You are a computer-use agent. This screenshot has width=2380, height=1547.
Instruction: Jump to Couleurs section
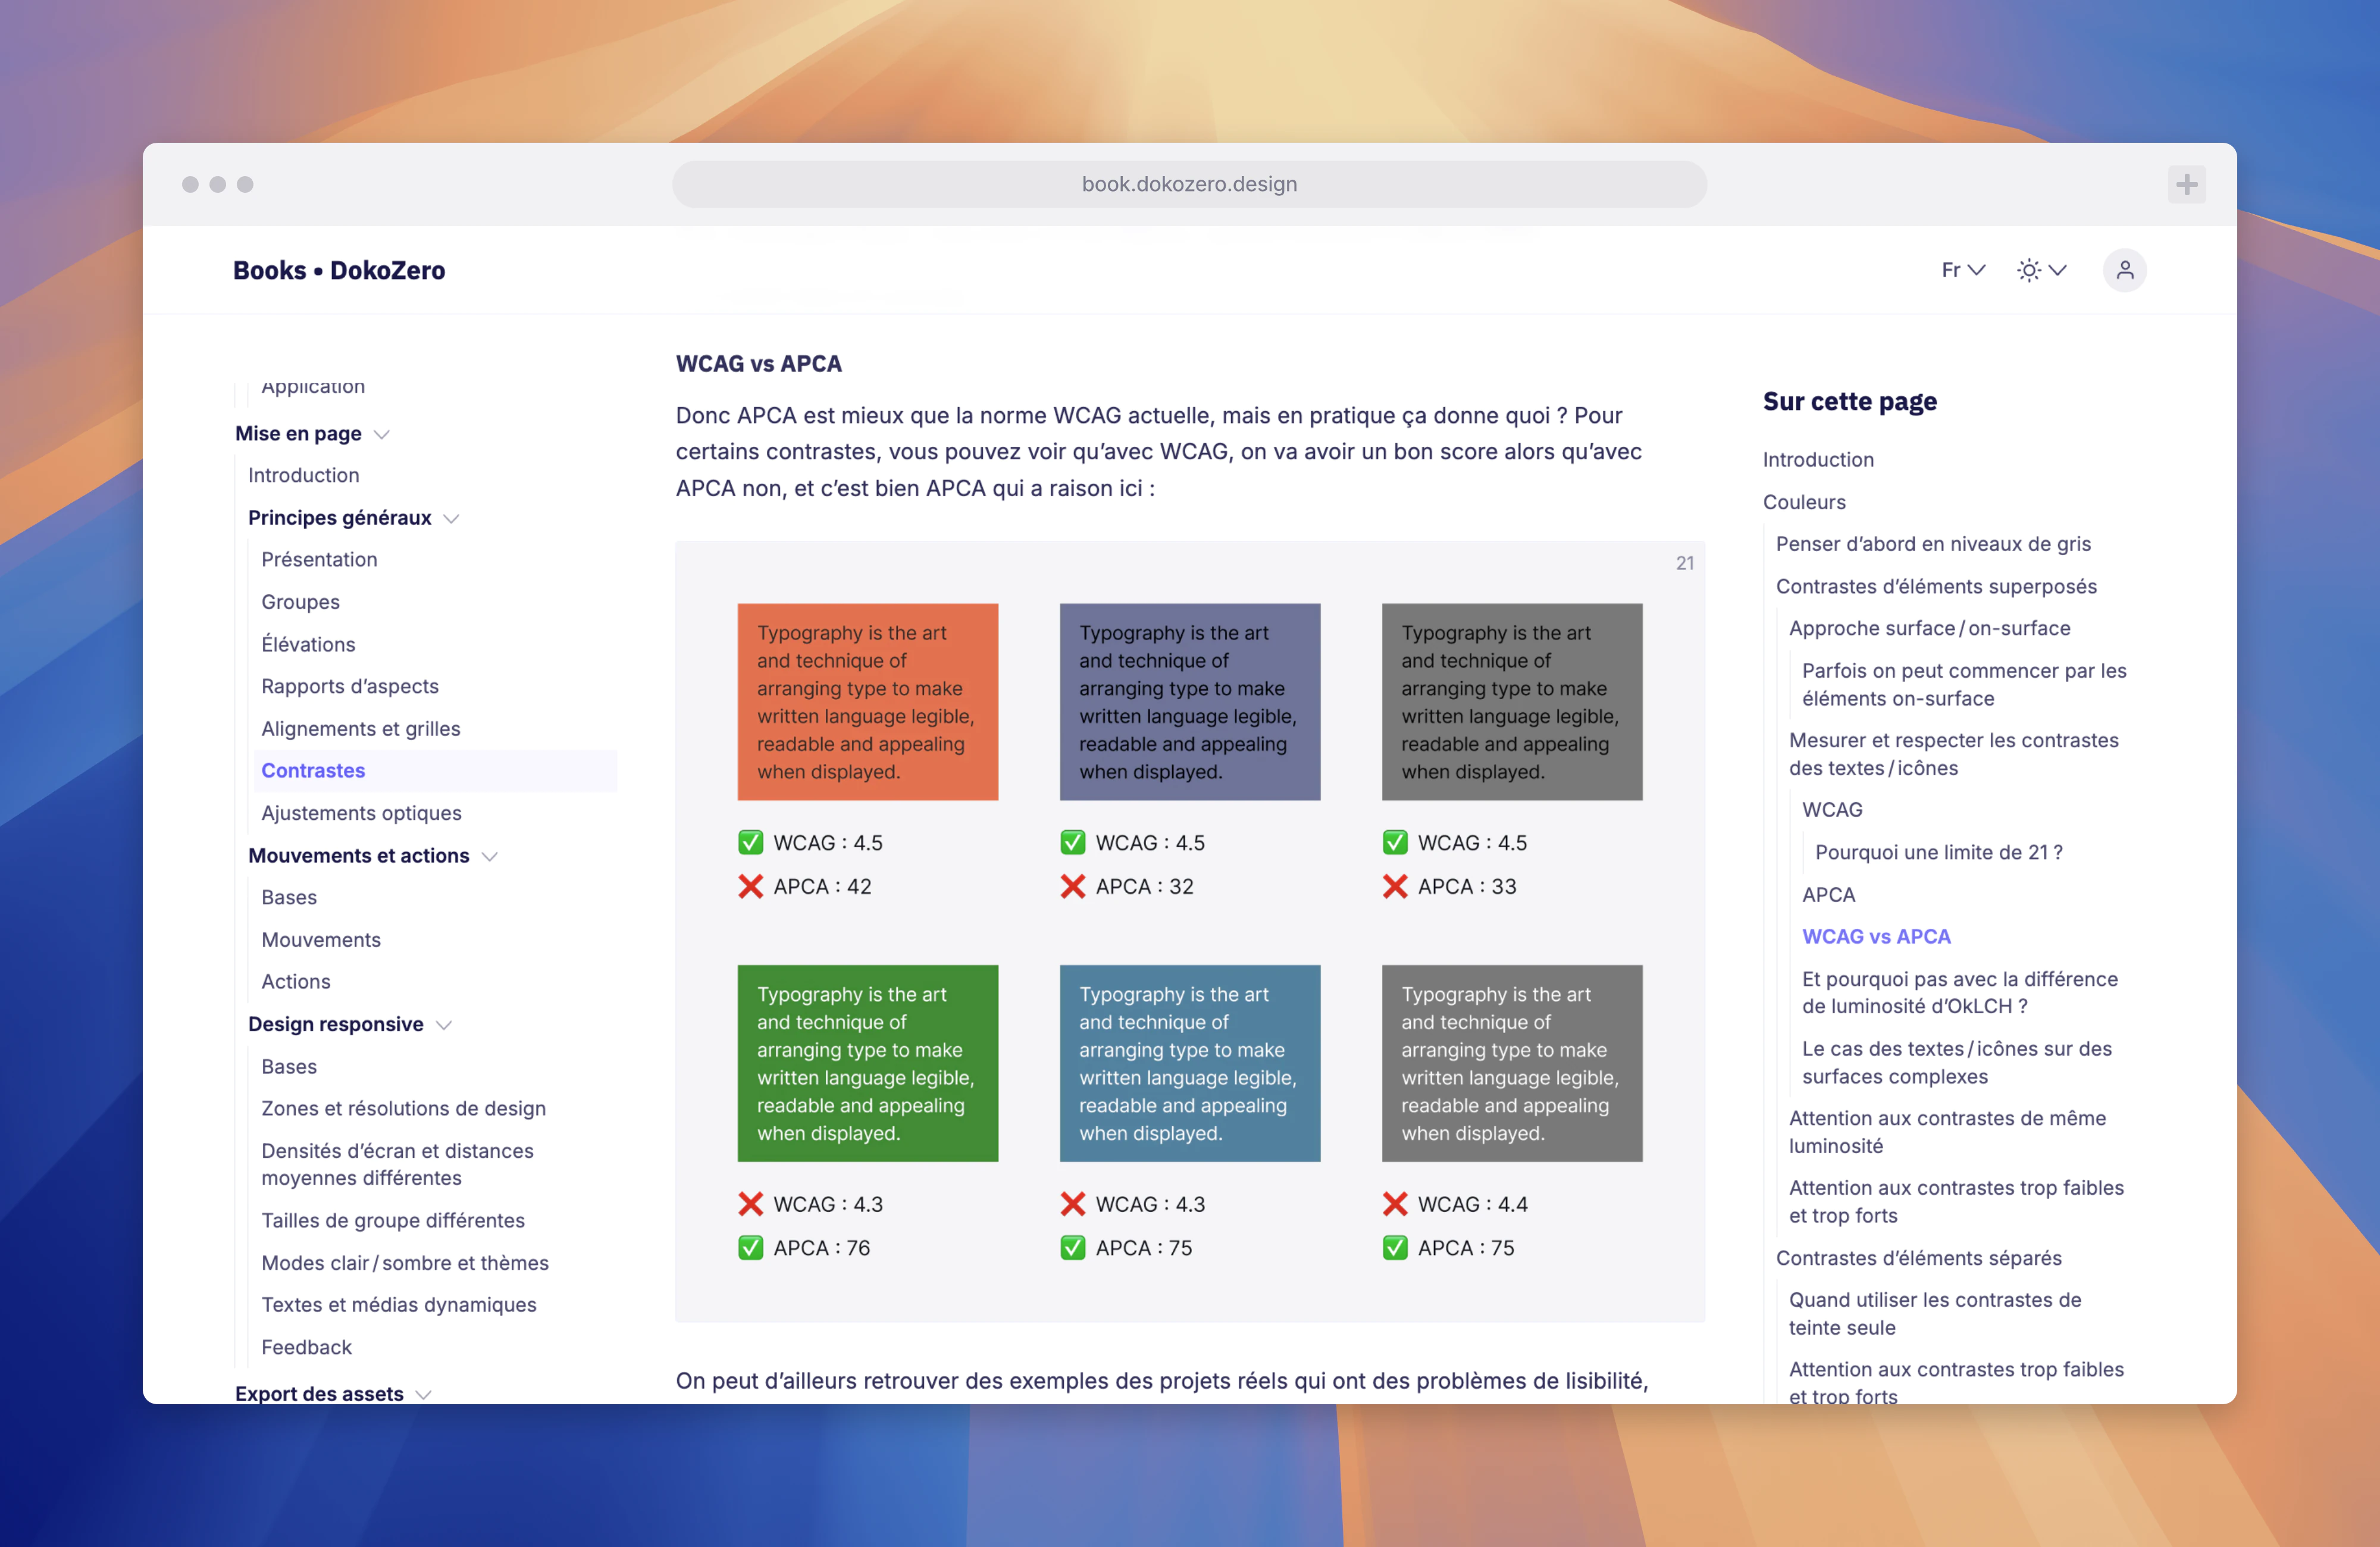[1804, 502]
